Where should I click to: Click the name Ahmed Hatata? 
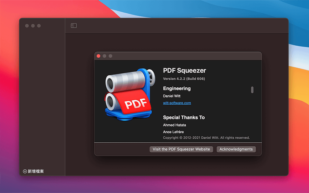(x=174, y=125)
